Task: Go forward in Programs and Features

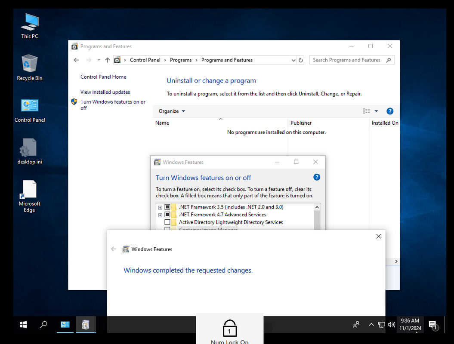Action: pos(89,60)
